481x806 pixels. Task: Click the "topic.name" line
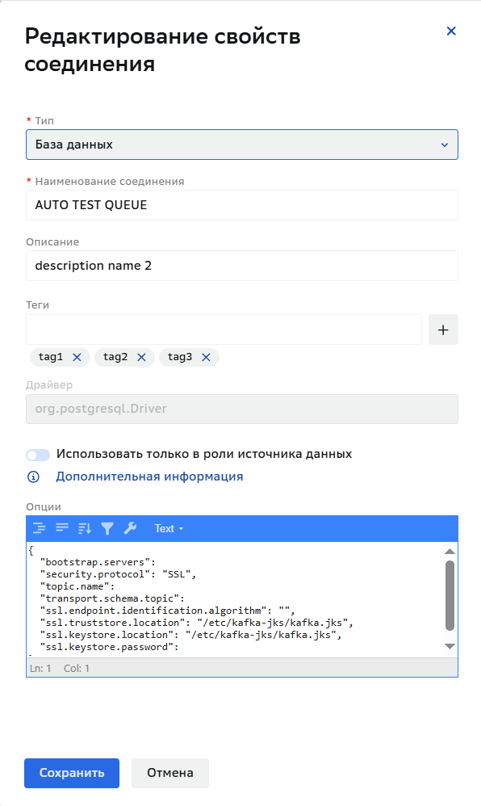[x=77, y=586]
